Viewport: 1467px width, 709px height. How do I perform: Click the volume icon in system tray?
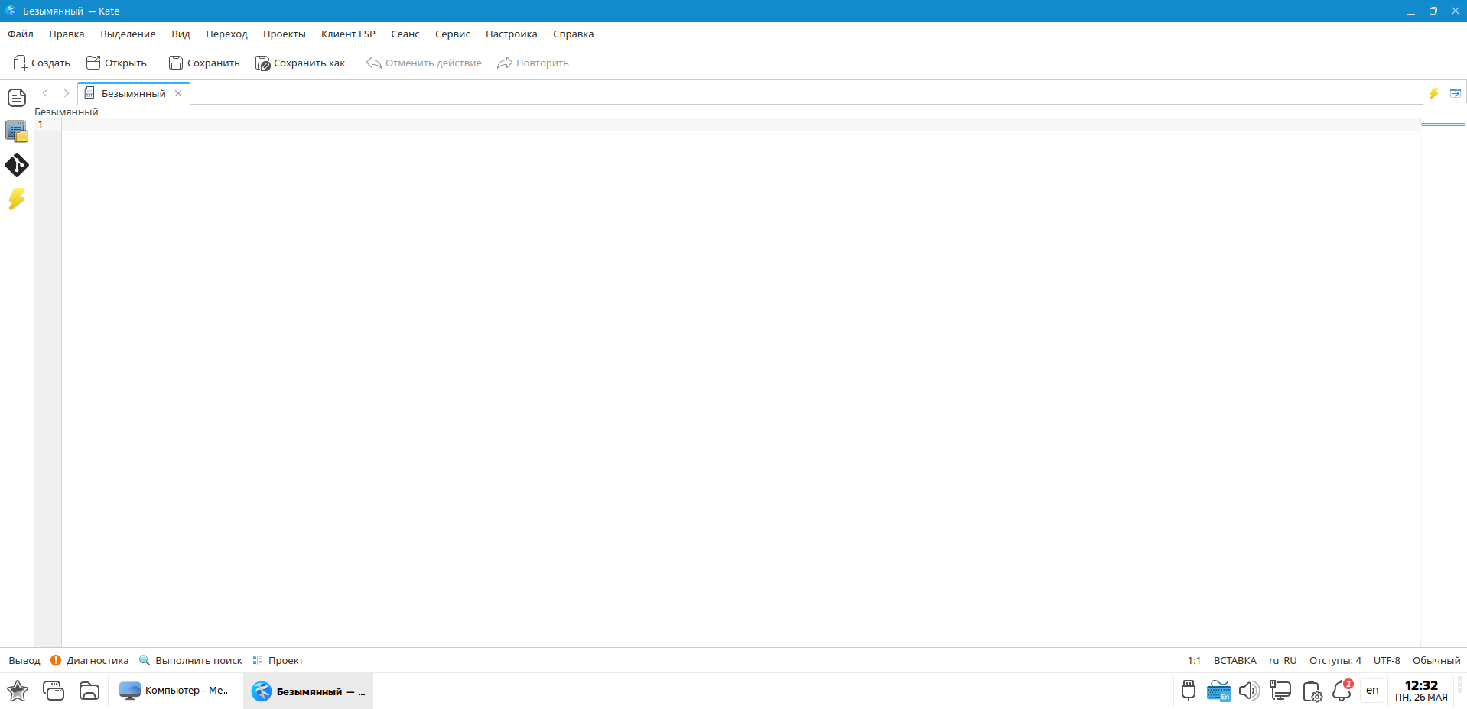click(1248, 691)
